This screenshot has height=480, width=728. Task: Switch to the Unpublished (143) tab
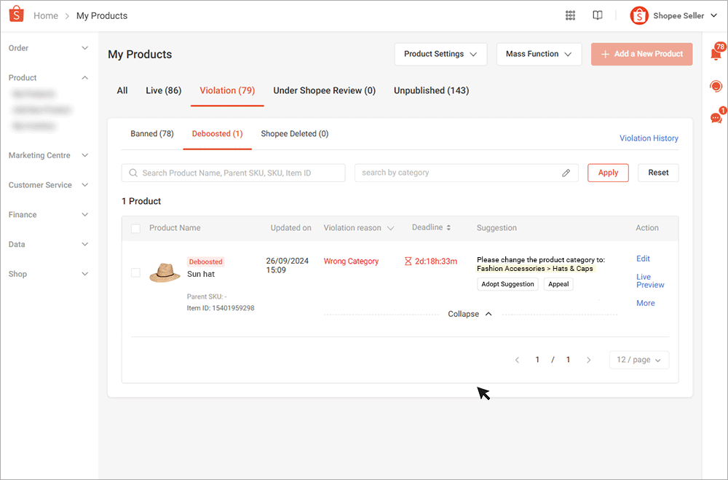[431, 90]
